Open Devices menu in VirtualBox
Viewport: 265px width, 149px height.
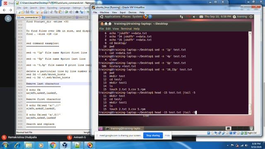coord(132,12)
